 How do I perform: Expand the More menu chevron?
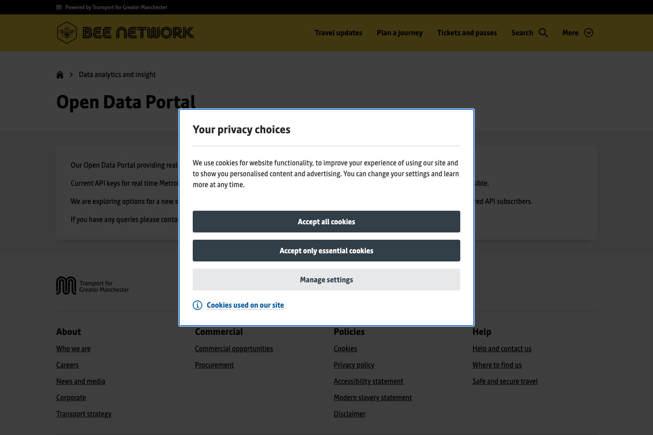(x=589, y=33)
